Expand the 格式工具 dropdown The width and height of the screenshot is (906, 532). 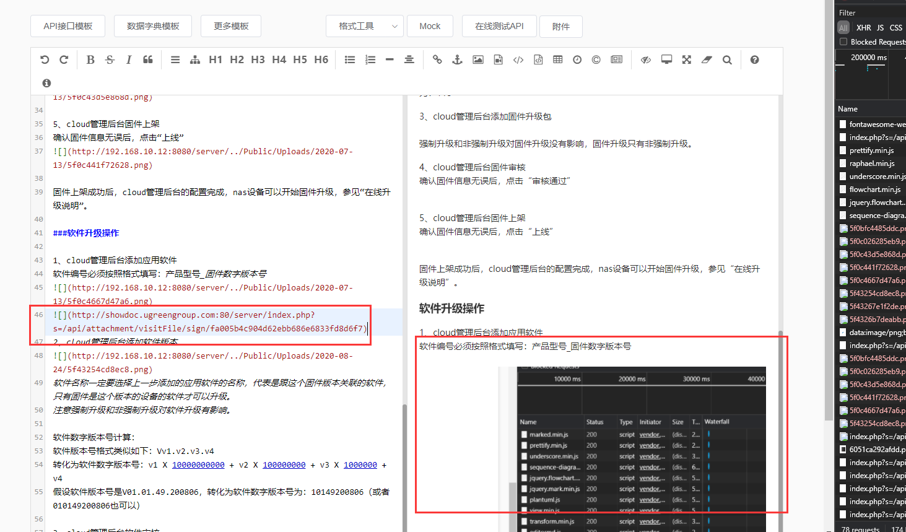365,26
